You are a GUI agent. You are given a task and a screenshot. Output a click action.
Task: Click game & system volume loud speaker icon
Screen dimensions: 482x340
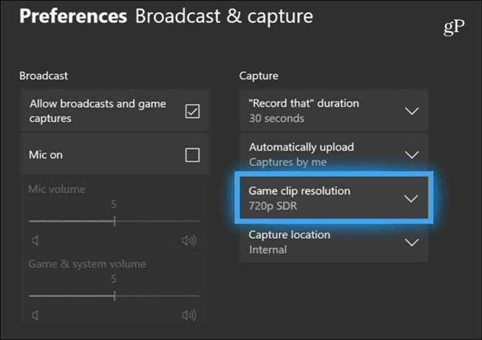pos(189,315)
